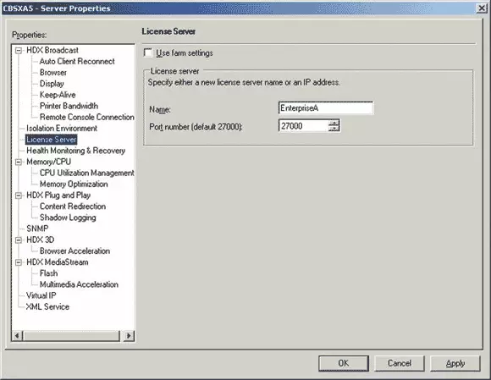This screenshot has width=491, height=380.
Task: Collapse the HDX Plug and Play node
Action: 19,196
